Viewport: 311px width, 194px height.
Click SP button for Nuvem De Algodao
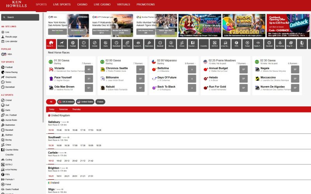295,88
